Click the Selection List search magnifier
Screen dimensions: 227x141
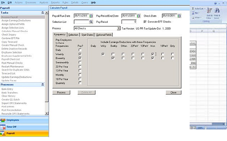pyautogui.click(x=91, y=22)
